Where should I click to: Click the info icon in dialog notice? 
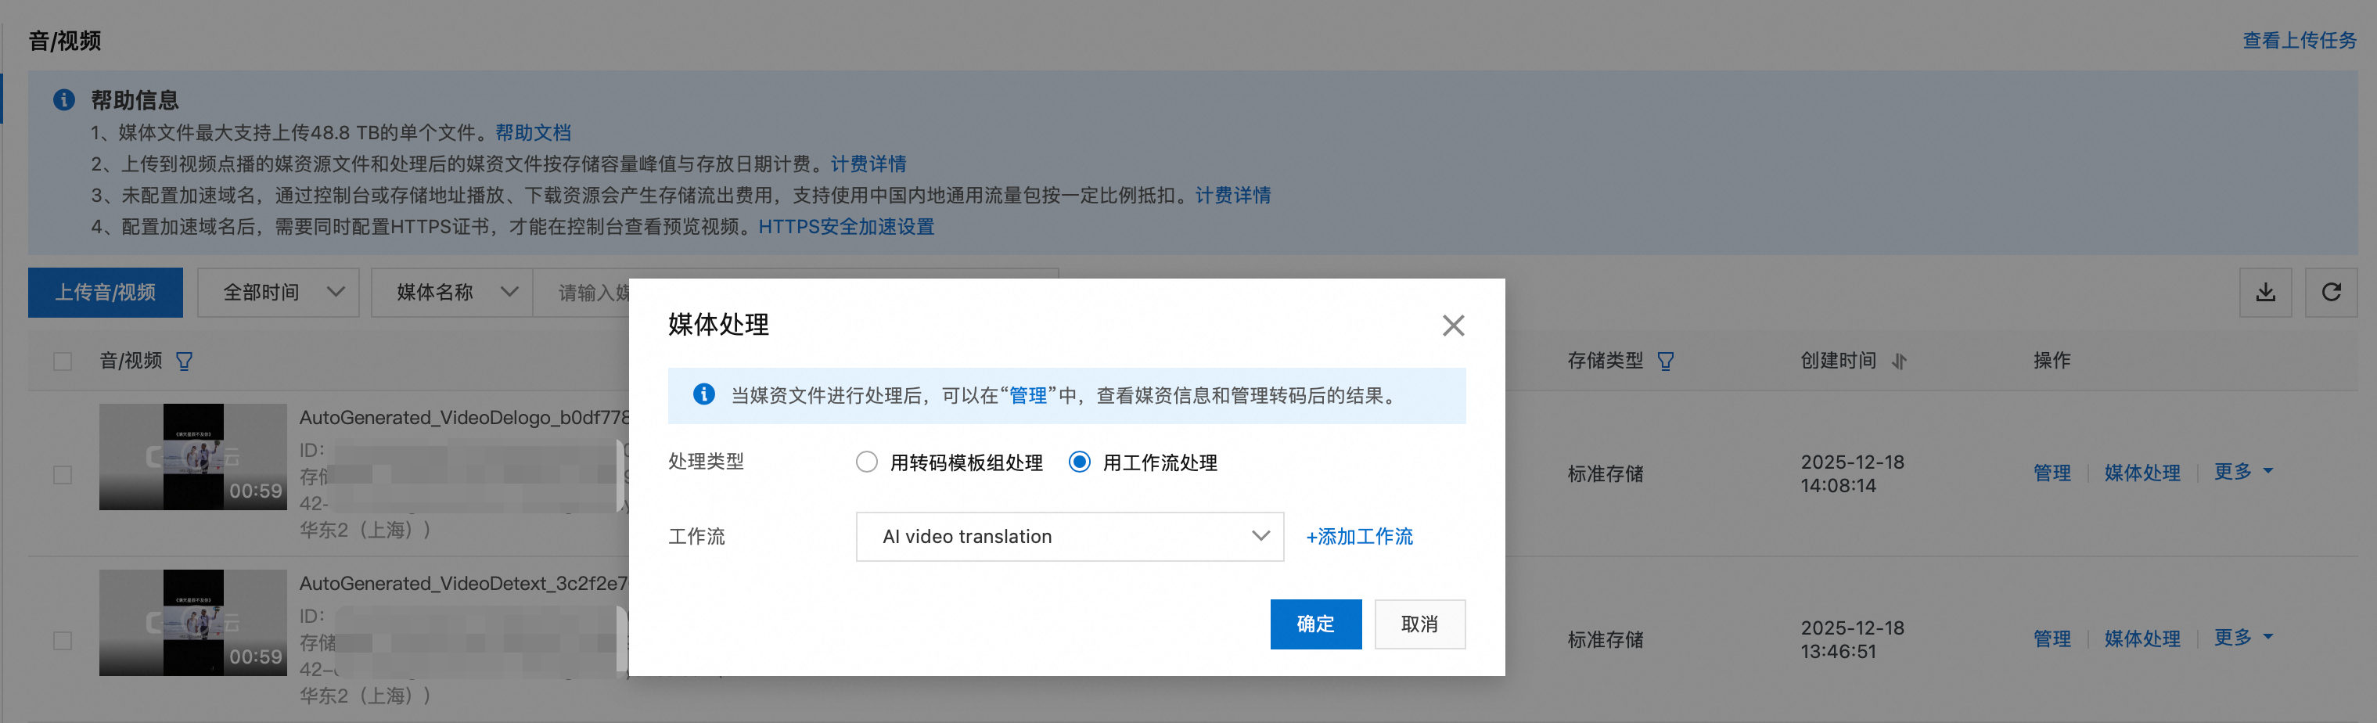[703, 395]
